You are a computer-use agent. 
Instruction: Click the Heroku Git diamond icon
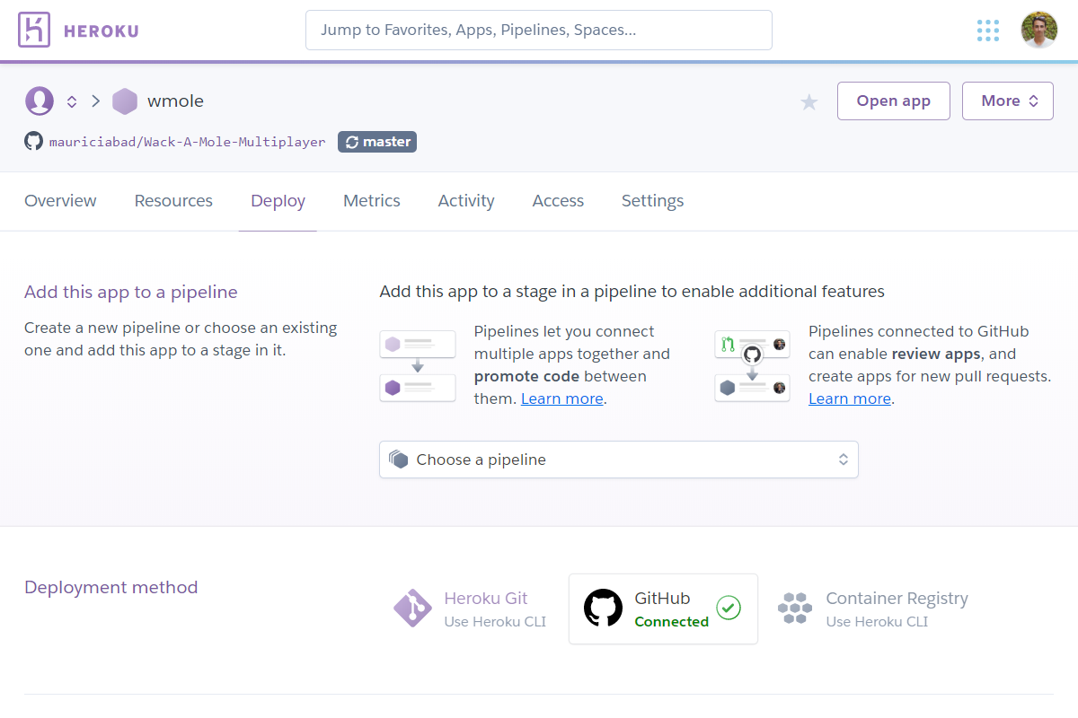(413, 609)
